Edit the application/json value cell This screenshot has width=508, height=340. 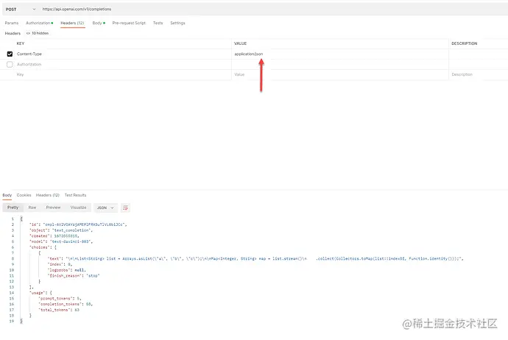[340, 54]
